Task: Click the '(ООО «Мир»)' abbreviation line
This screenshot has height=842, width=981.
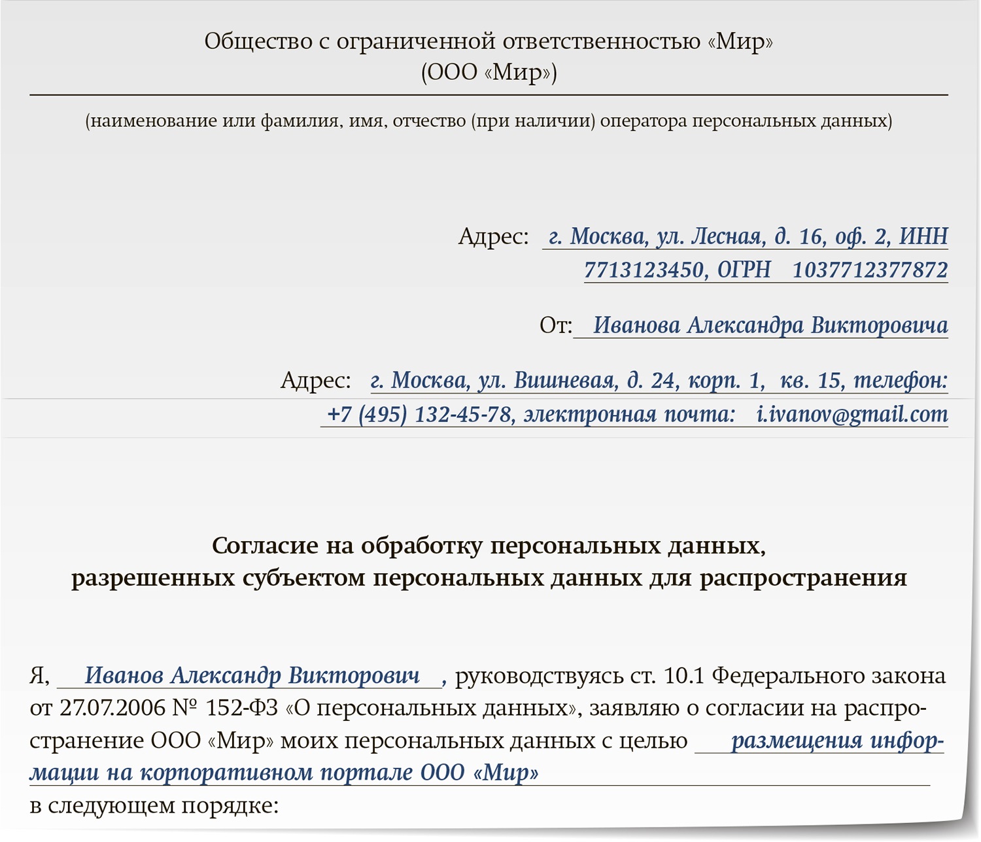Action: (489, 72)
